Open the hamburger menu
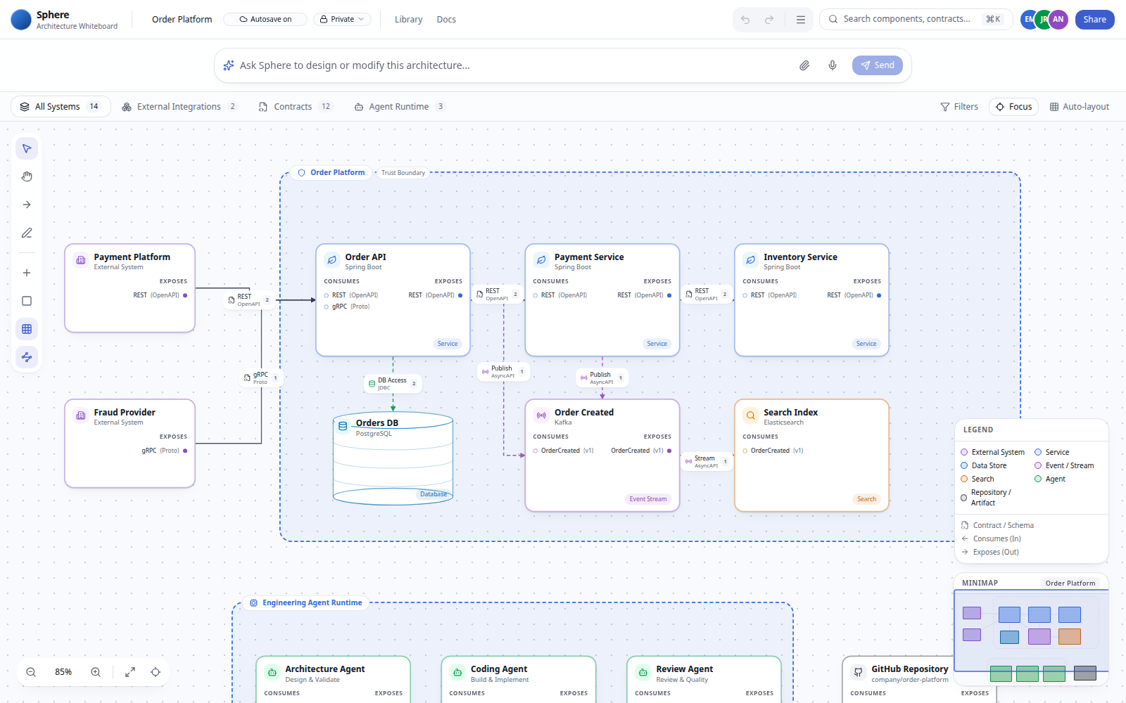1126x703 pixels. [801, 20]
